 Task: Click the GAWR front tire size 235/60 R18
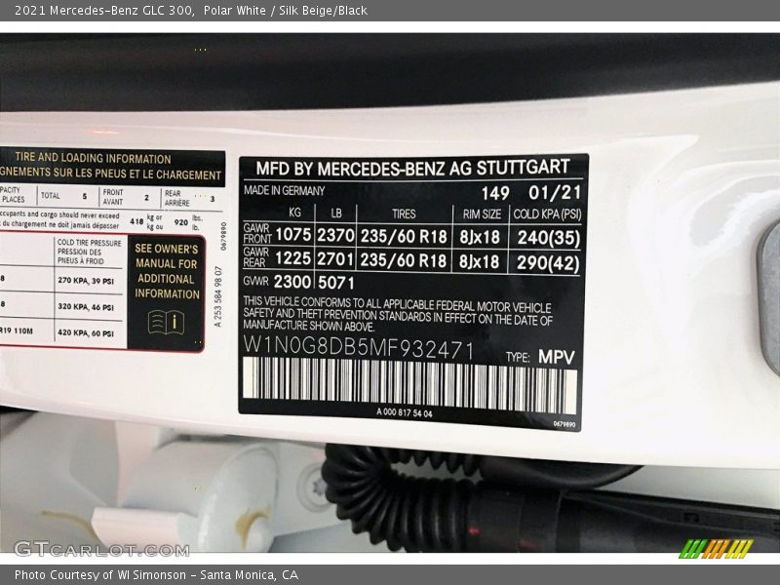[404, 235]
